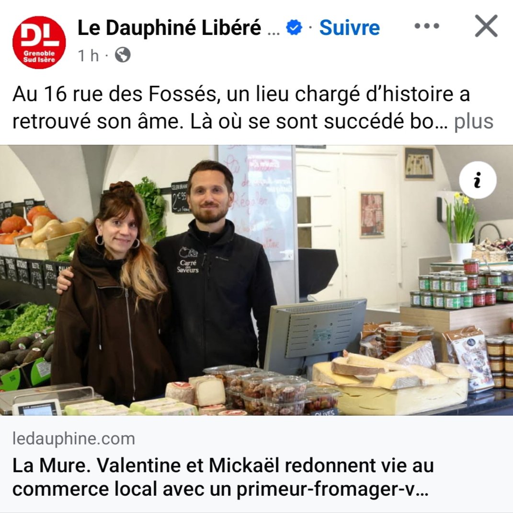The width and height of the screenshot is (513, 513).
Task: Open the Le Dauphiné Libéré page name
Action: tap(169, 27)
